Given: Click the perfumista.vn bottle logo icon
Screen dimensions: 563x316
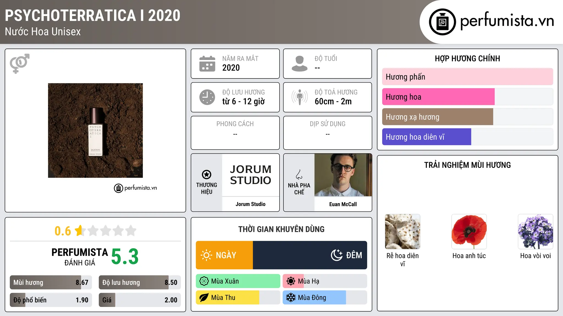Looking at the screenshot, I should (442, 22).
